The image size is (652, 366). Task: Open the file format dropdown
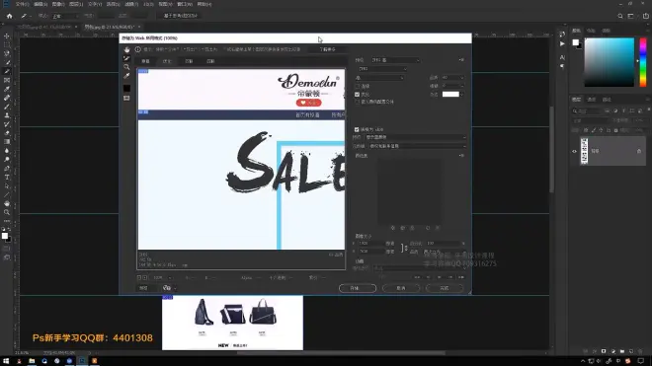[382, 69]
